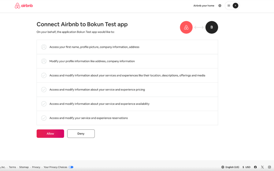This screenshot has height=171, width=274.
Task: Click checkmark next to service and experience reservations
Action: (x=44, y=118)
